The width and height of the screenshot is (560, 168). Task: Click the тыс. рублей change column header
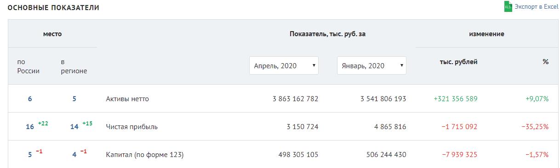(458, 62)
